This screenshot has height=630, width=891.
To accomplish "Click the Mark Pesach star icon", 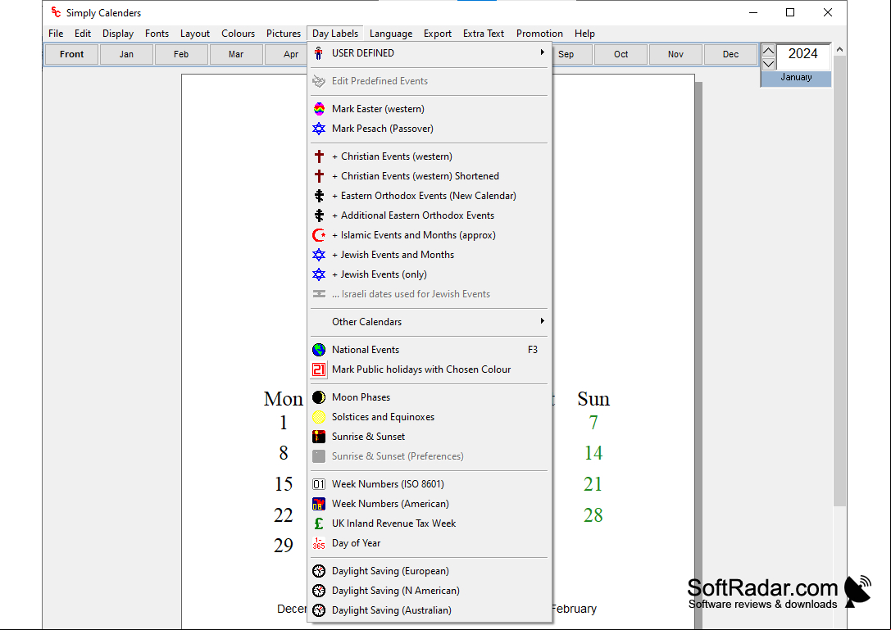I will pos(319,129).
